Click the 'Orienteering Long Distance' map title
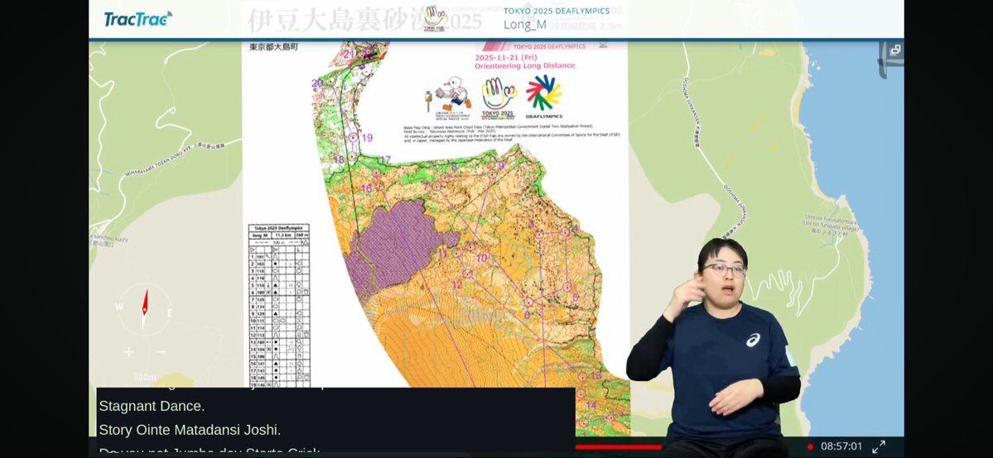This screenshot has width=993, height=458. click(524, 65)
